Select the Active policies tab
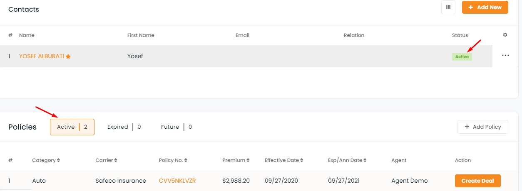 point(72,127)
